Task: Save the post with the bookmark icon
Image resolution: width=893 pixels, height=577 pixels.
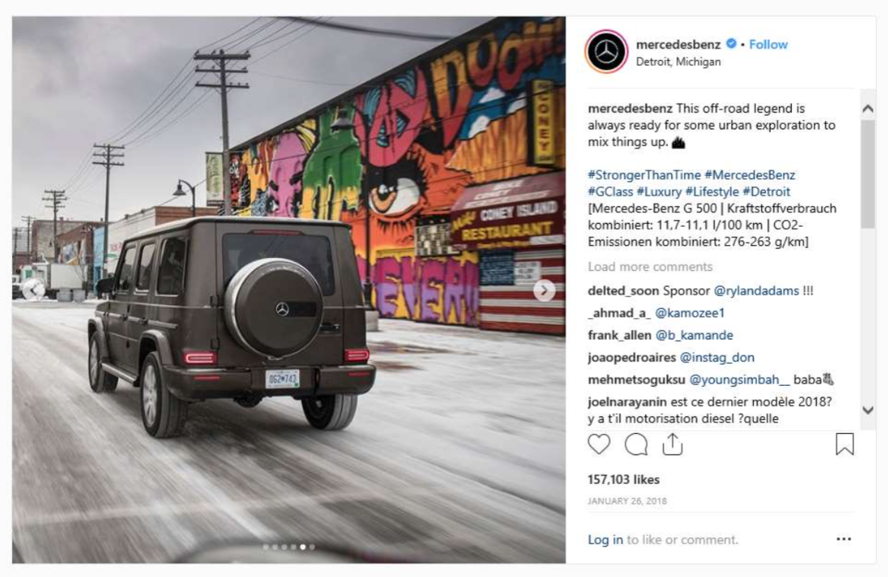Action: click(x=844, y=444)
